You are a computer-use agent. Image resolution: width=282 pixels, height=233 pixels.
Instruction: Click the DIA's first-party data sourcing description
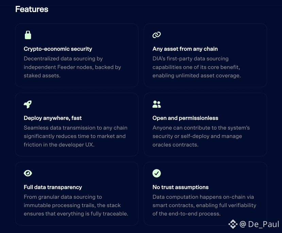pyautogui.click(x=197, y=67)
